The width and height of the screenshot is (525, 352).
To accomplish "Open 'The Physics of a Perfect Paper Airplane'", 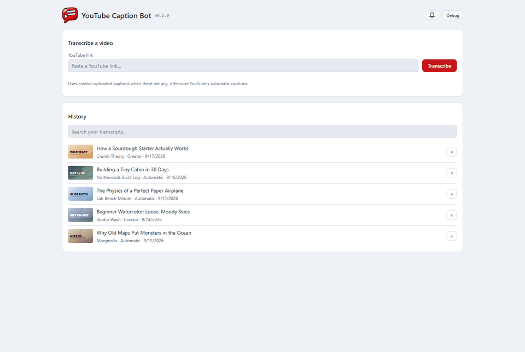I will (x=140, y=190).
